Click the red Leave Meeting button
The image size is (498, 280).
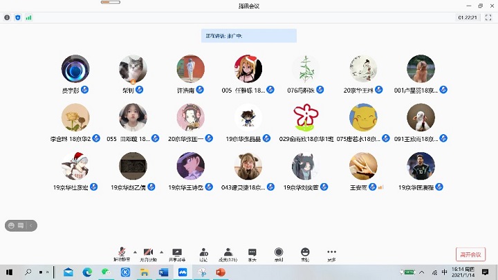pyautogui.click(x=470, y=254)
